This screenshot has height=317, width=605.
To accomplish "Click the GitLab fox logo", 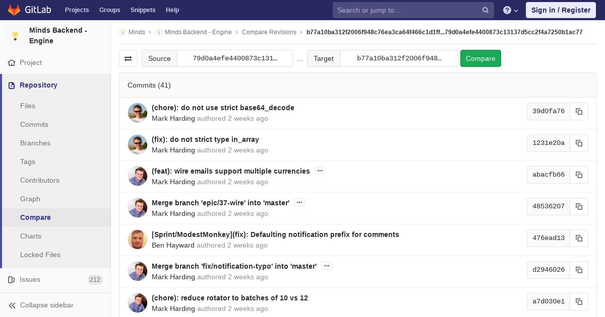I will [x=14, y=10].
